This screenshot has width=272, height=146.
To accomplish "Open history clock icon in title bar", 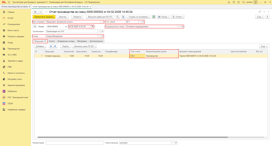I will tap(234, 2).
